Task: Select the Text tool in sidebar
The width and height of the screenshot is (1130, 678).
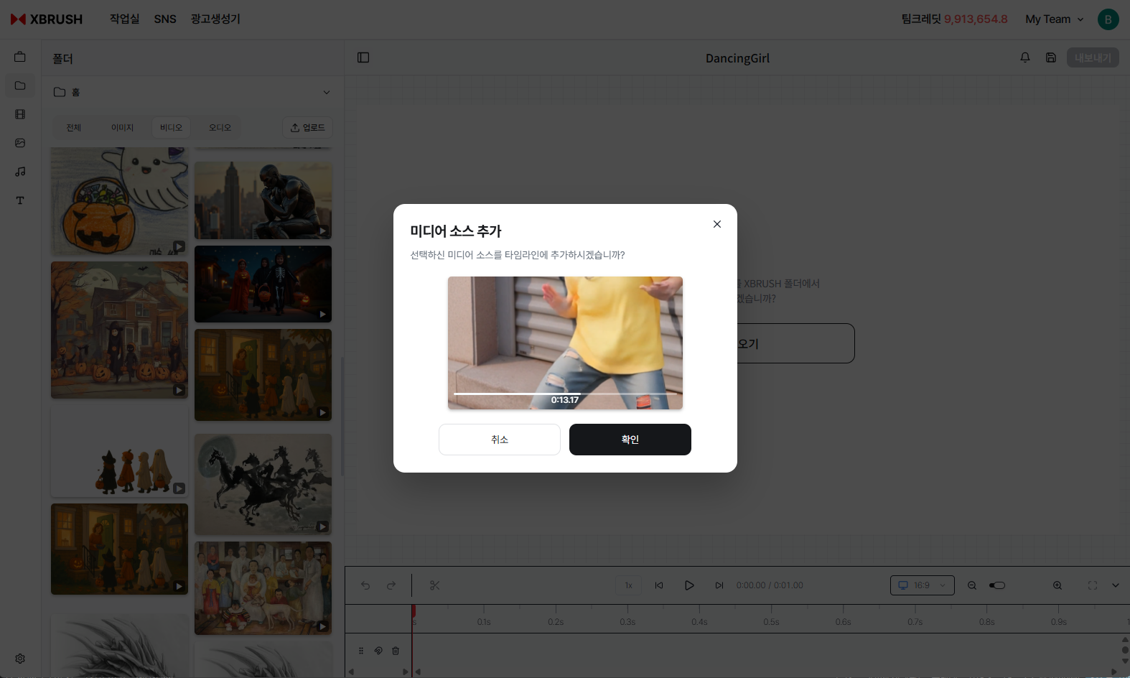Action: click(20, 200)
